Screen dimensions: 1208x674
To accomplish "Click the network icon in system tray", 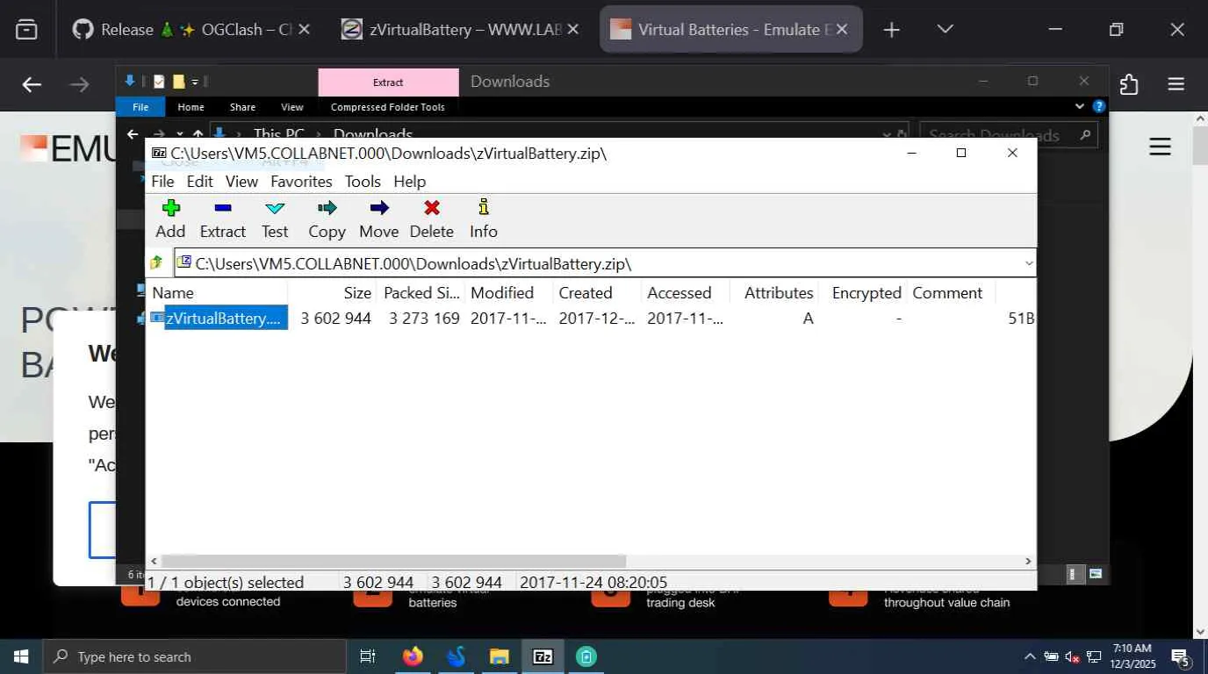I will (1094, 656).
